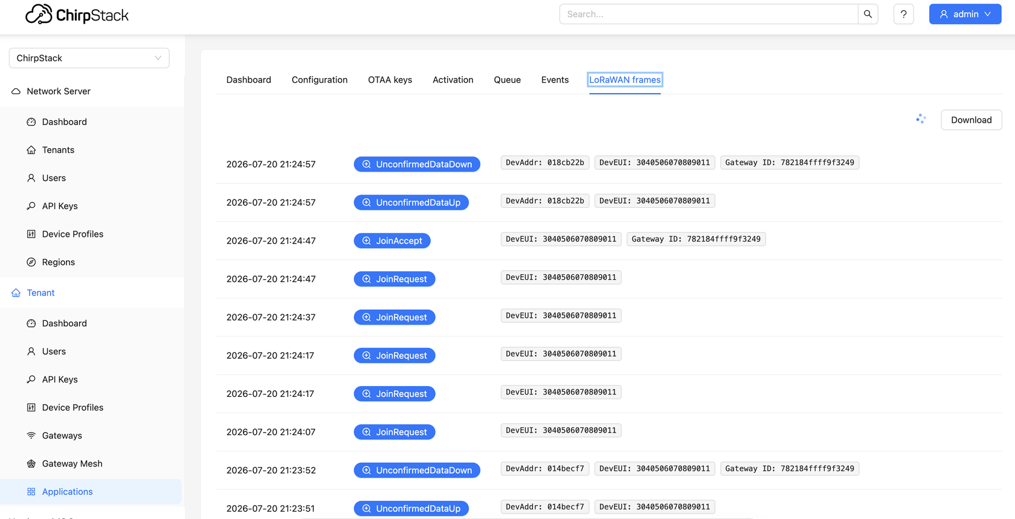Open UnconfirmedDataUp frame at 21:23:51
Image resolution: width=1015 pixels, height=519 pixels.
coord(411,509)
